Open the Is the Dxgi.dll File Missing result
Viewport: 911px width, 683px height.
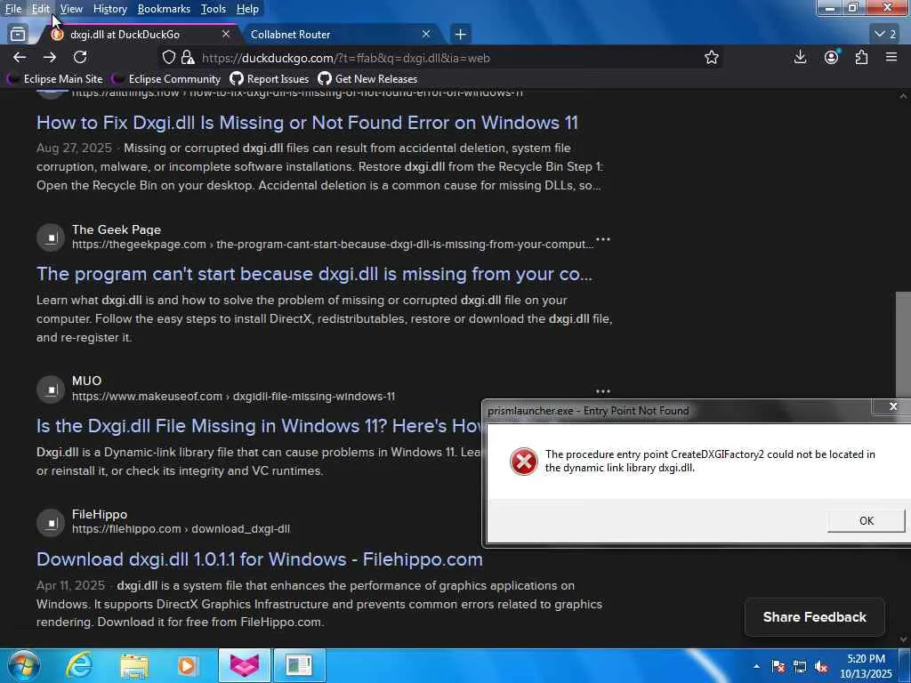click(259, 426)
